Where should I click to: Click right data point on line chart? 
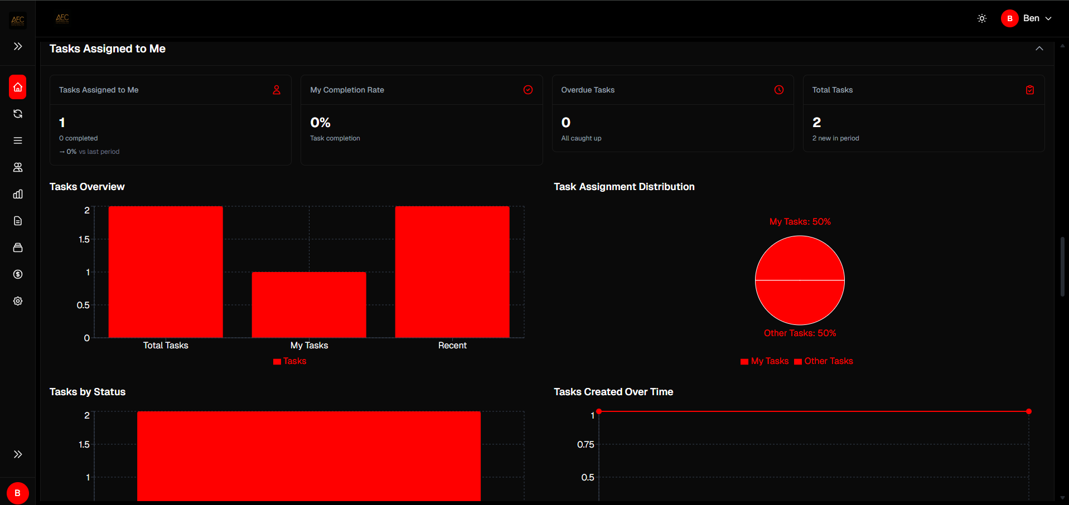pos(1029,411)
